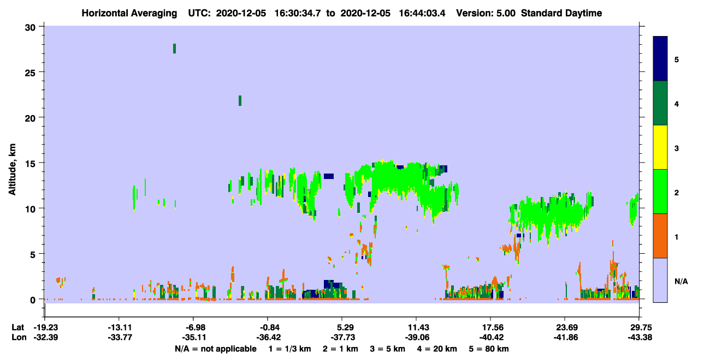Click the latitude value '-13.11'
Screen dimensions: 710x364
point(119,327)
